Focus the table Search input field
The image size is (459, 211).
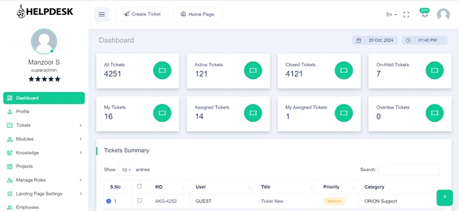click(x=409, y=170)
